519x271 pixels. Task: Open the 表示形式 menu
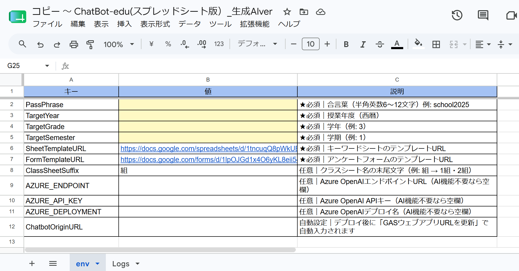pyautogui.click(x=155, y=24)
